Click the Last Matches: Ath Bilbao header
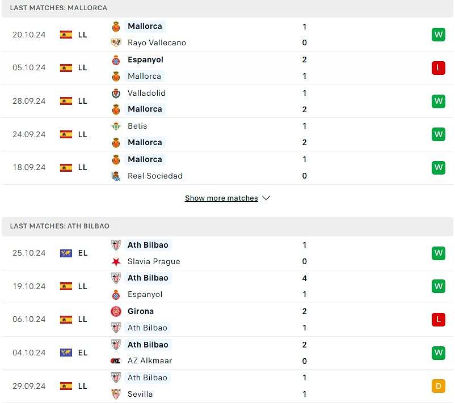 [60, 226]
